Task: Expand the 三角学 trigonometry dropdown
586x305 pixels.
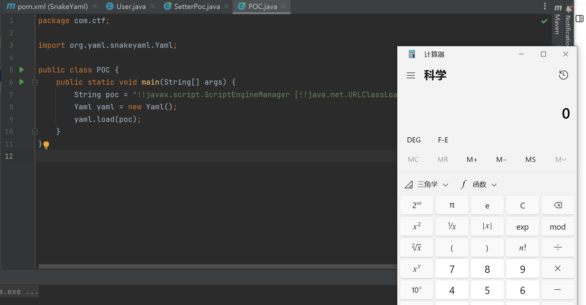Action: tap(427, 184)
